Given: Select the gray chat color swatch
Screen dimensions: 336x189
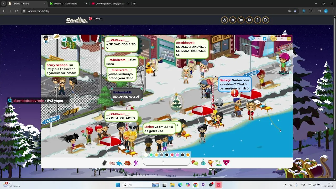Looking at the screenshot, I should coord(162,155).
